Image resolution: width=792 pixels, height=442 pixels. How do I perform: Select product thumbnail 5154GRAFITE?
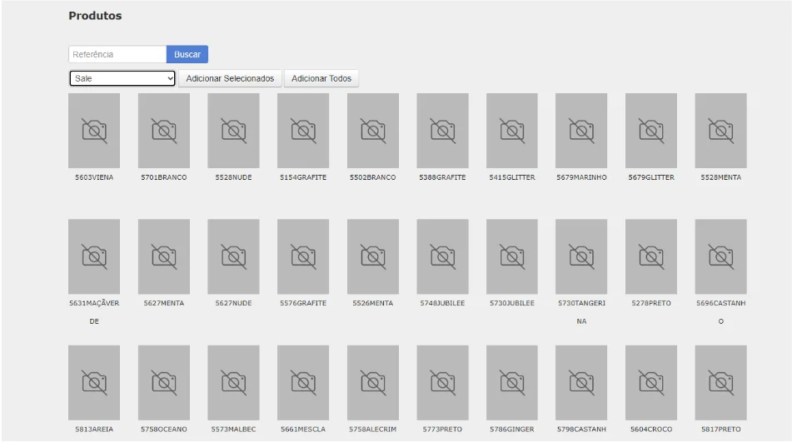pyautogui.click(x=303, y=130)
